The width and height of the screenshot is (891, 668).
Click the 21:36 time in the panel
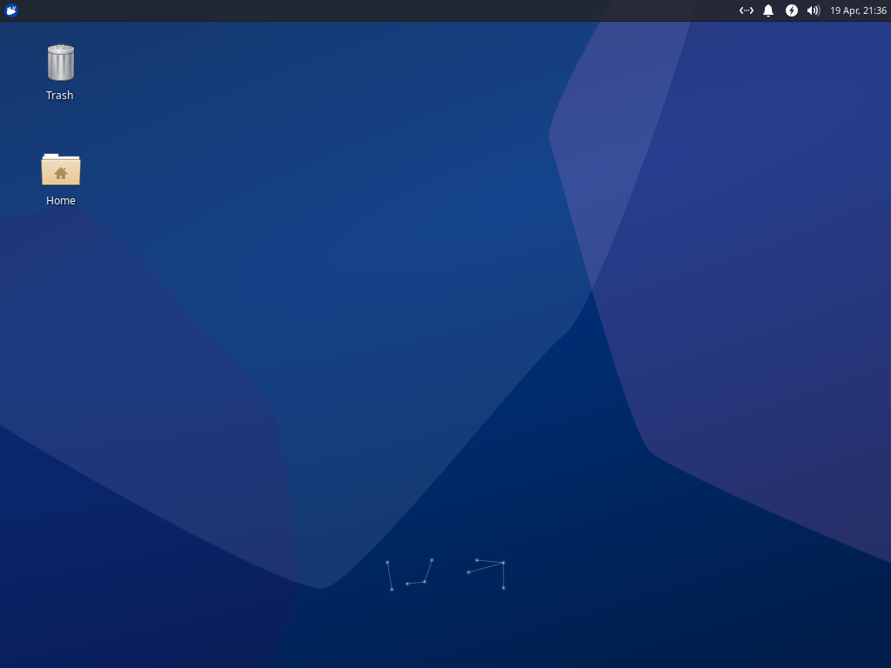874,10
